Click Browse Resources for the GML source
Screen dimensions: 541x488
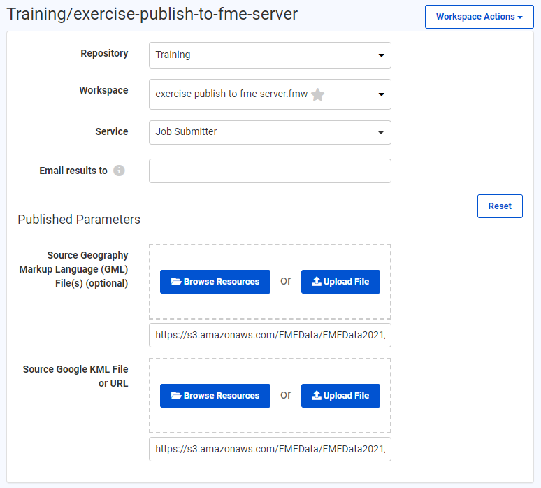215,282
